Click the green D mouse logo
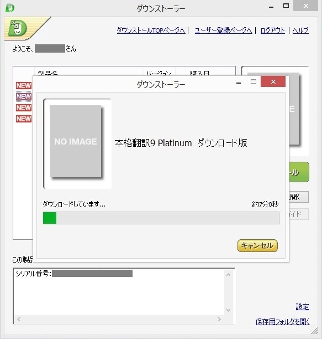Viewport: 322px width, 339px height. click(17, 28)
